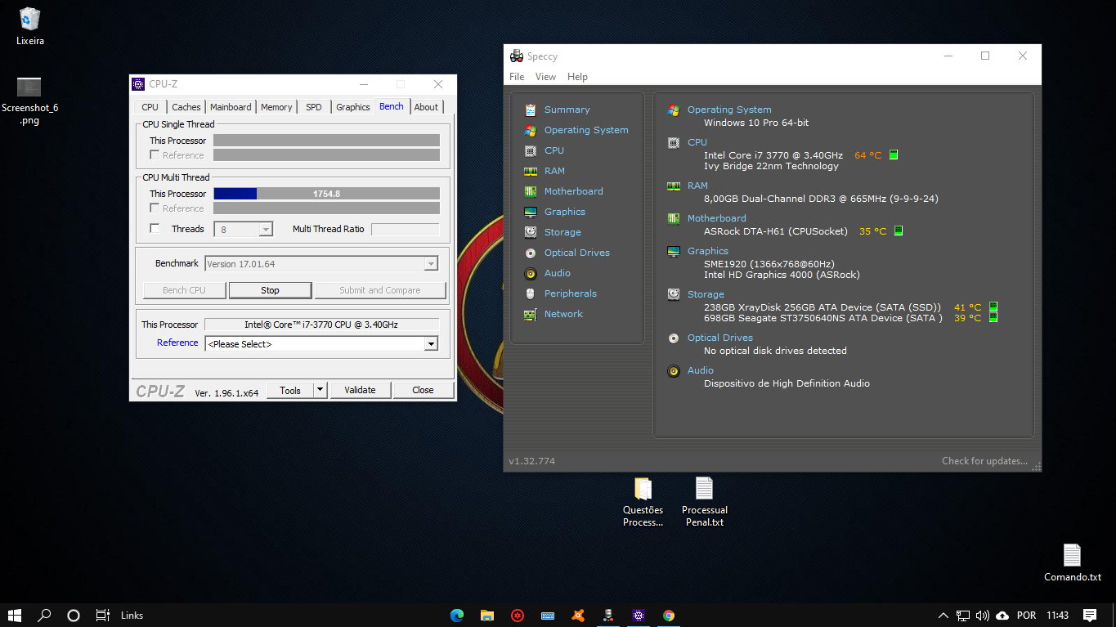Select Network icon in Speccy sidebar
Screen dimensions: 1116x627
tap(531, 314)
